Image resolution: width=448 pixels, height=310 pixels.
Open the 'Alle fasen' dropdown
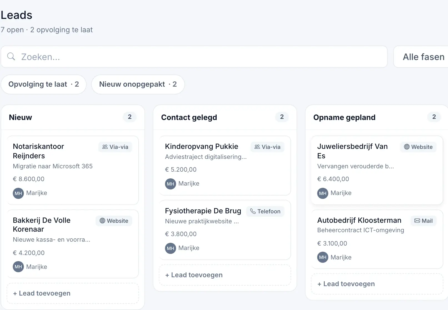click(x=421, y=57)
